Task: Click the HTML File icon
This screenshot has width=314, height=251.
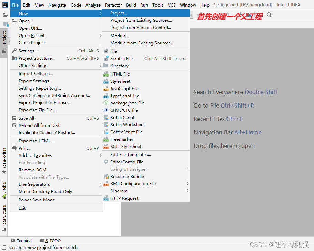Action: [106, 74]
